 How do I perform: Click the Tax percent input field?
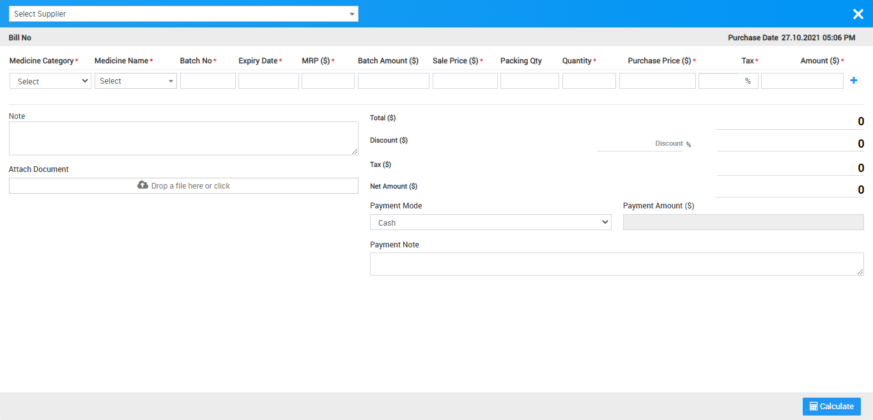click(720, 81)
